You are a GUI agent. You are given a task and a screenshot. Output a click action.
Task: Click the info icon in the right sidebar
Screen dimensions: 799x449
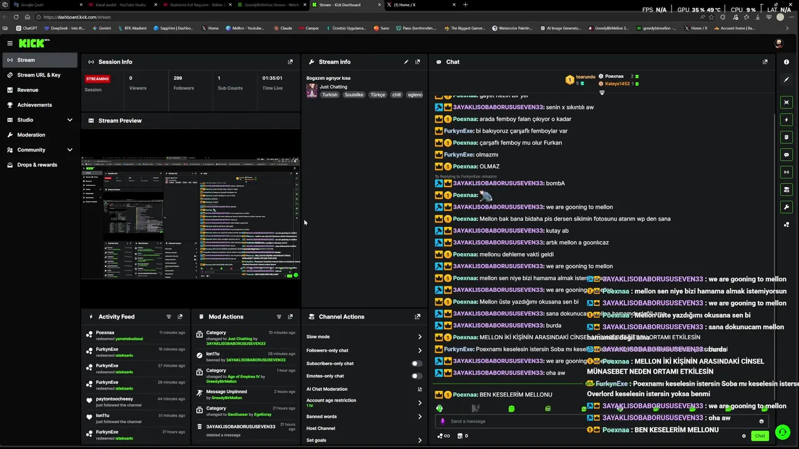[x=787, y=62]
